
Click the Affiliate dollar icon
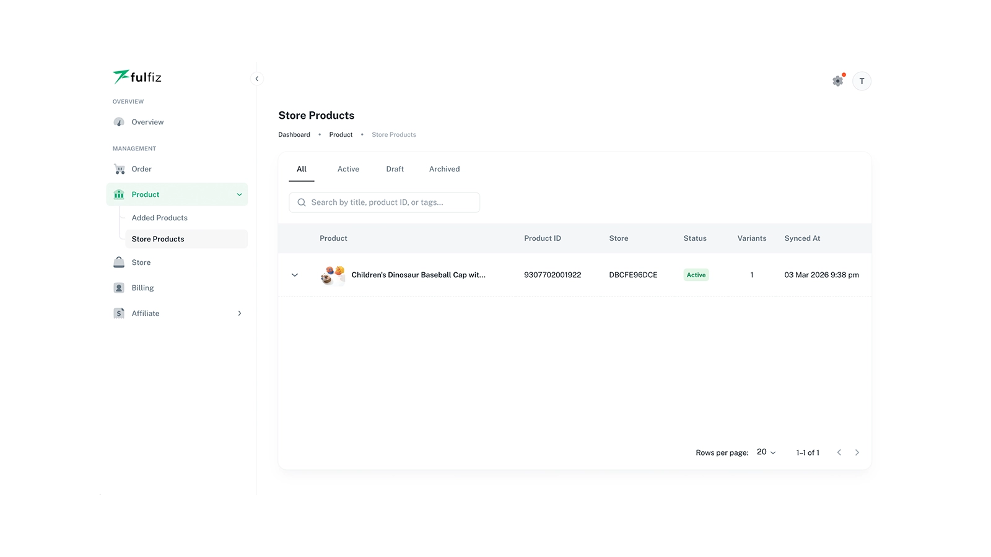pyautogui.click(x=119, y=313)
